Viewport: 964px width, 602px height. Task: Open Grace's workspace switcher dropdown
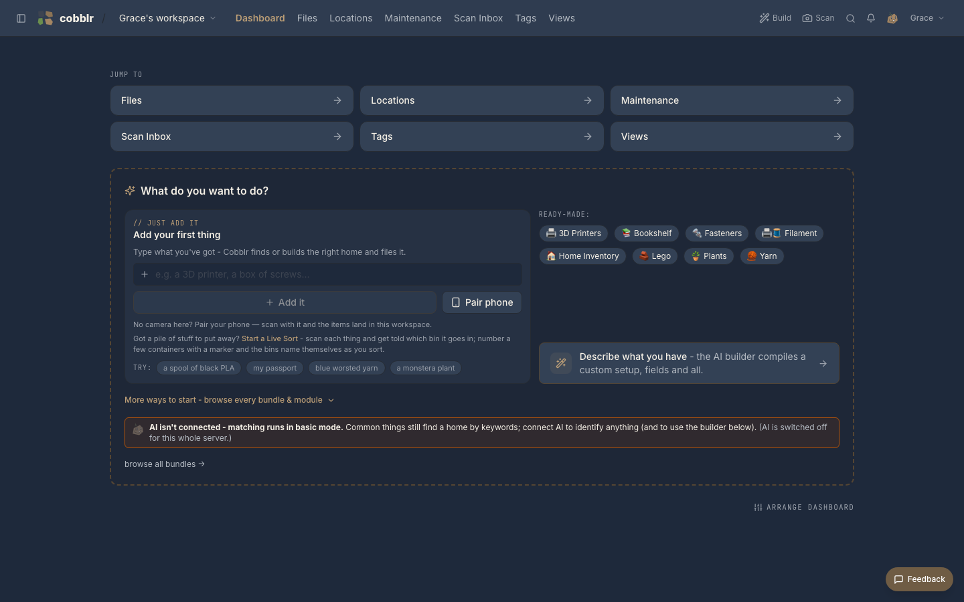coord(167,18)
